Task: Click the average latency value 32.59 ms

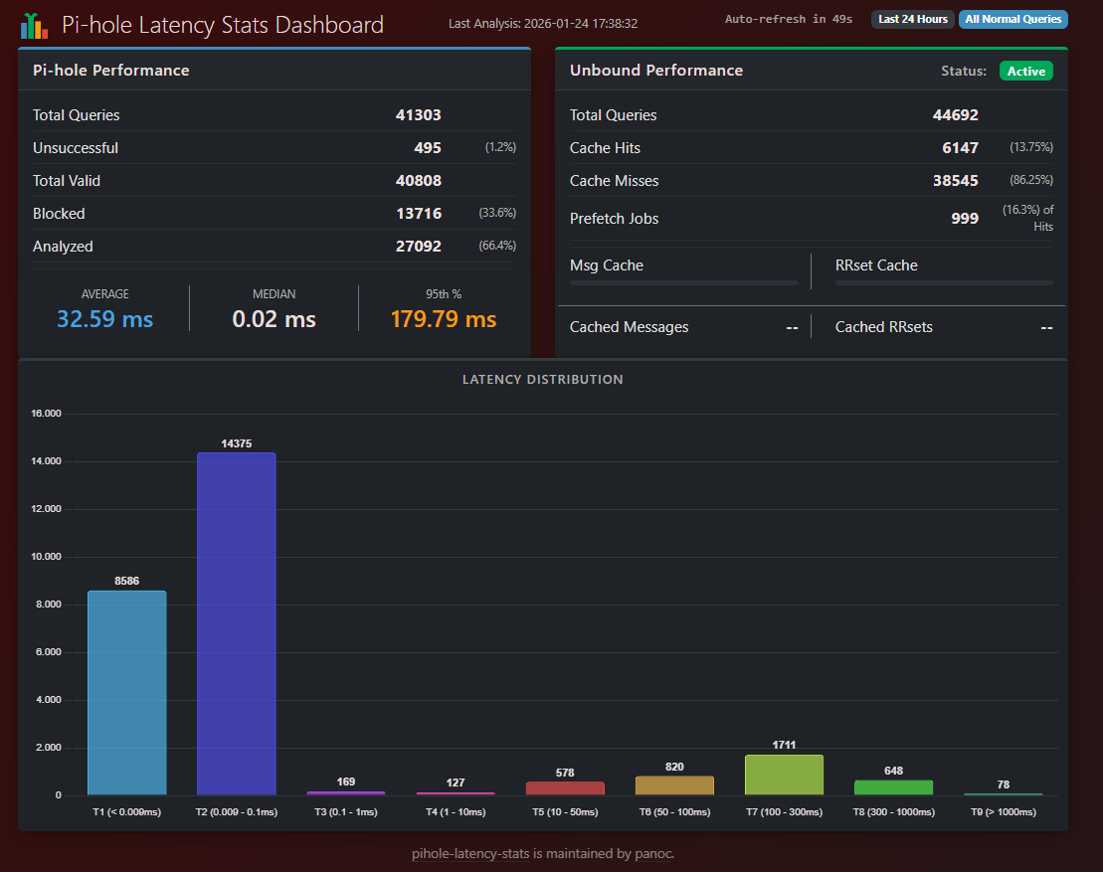Action: (x=104, y=319)
